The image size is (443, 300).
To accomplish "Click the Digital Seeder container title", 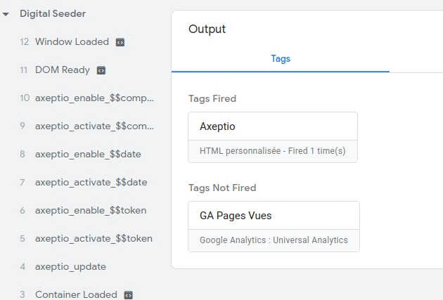I will tap(53, 13).
